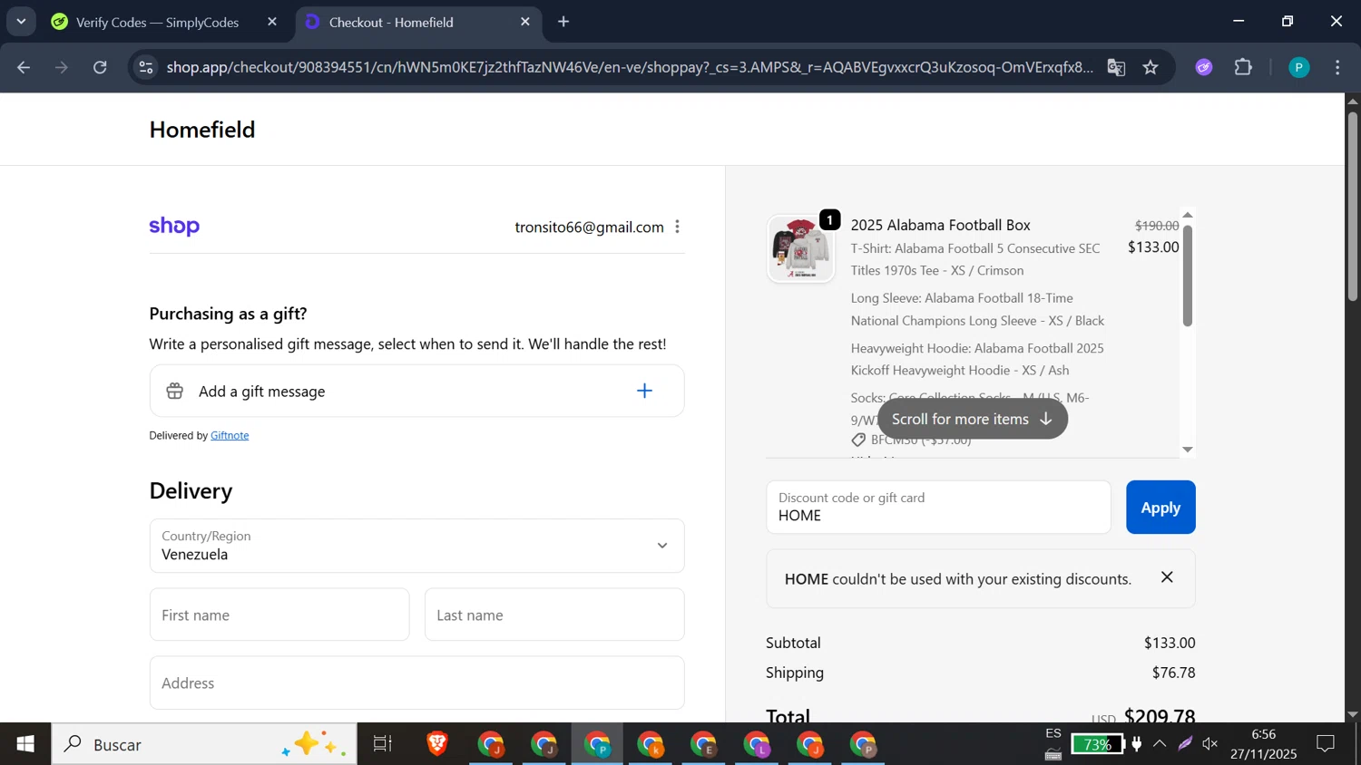Open the battery 73% indicator
1361x765 pixels.
point(1097,744)
